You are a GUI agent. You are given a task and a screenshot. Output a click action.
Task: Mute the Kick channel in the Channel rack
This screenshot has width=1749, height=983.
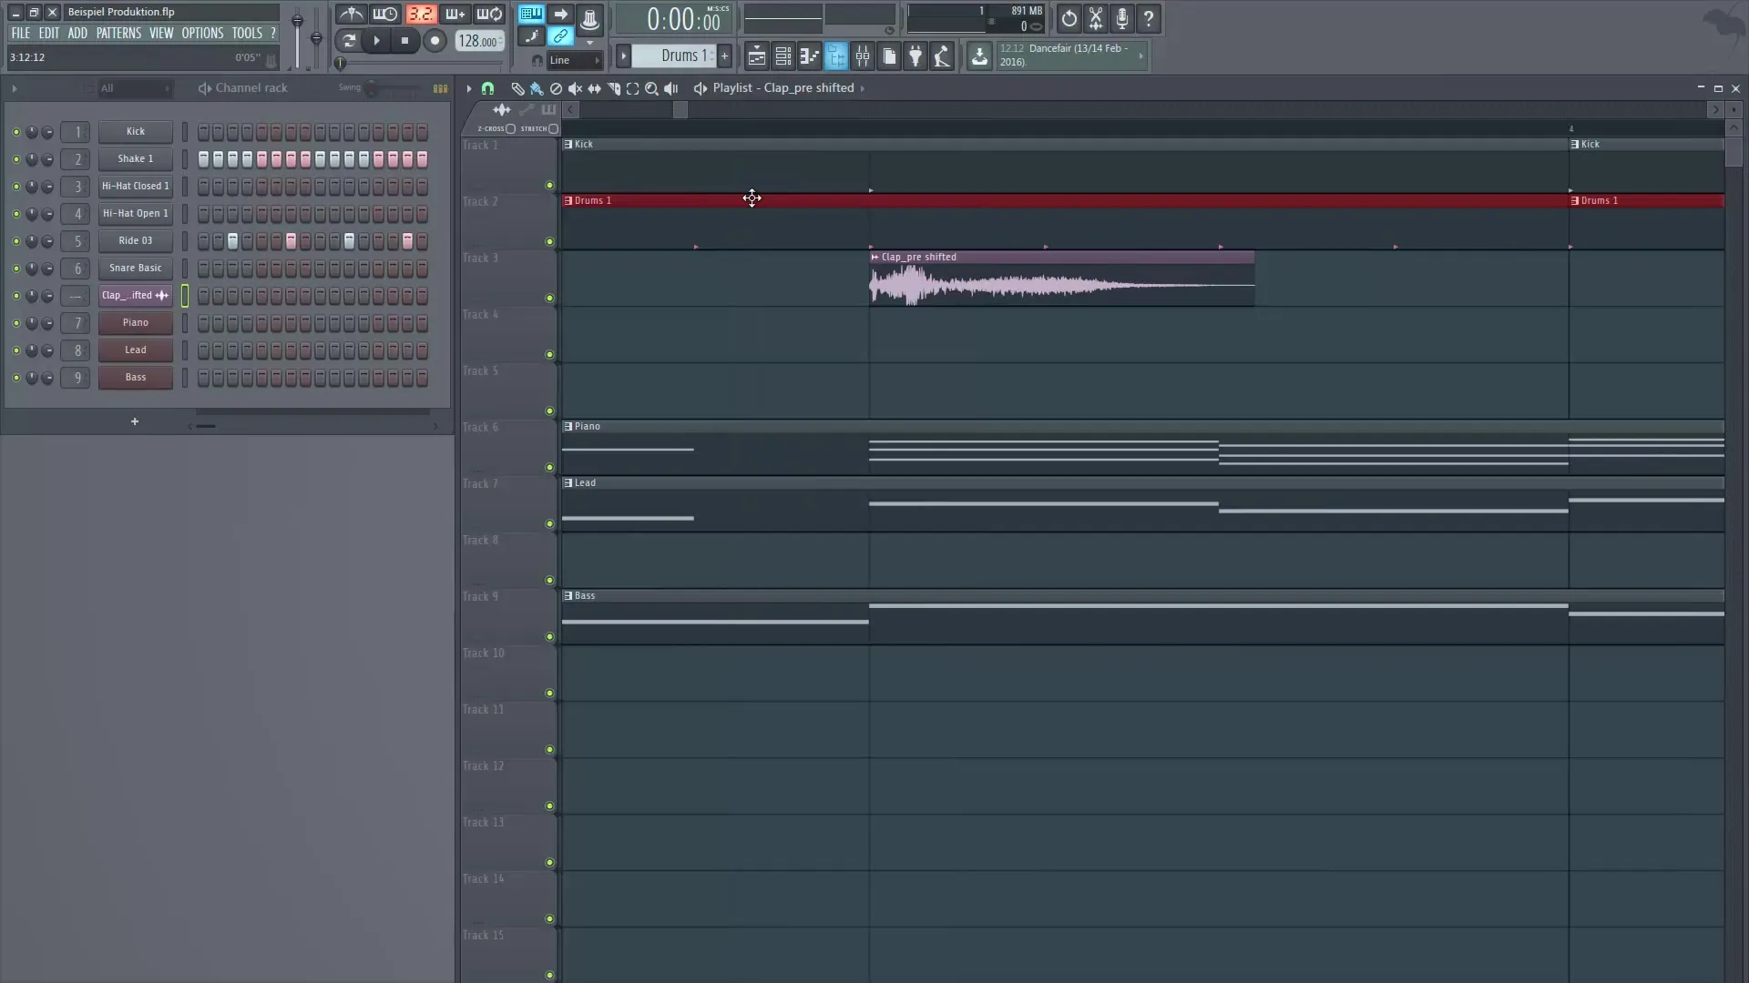click(15, 131)
